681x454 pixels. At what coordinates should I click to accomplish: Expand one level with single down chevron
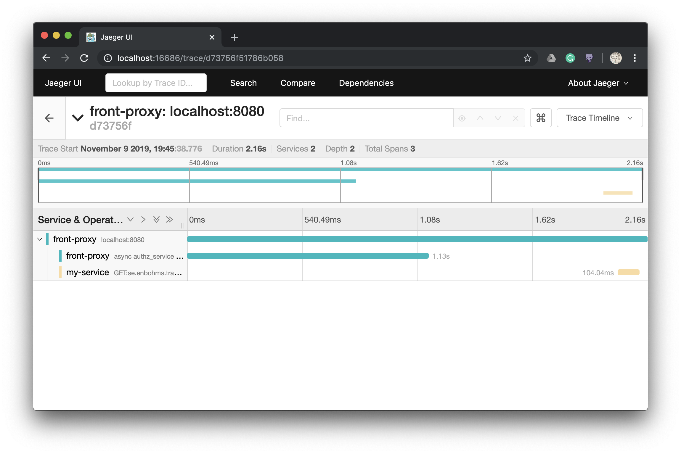[x=131, y=220]
